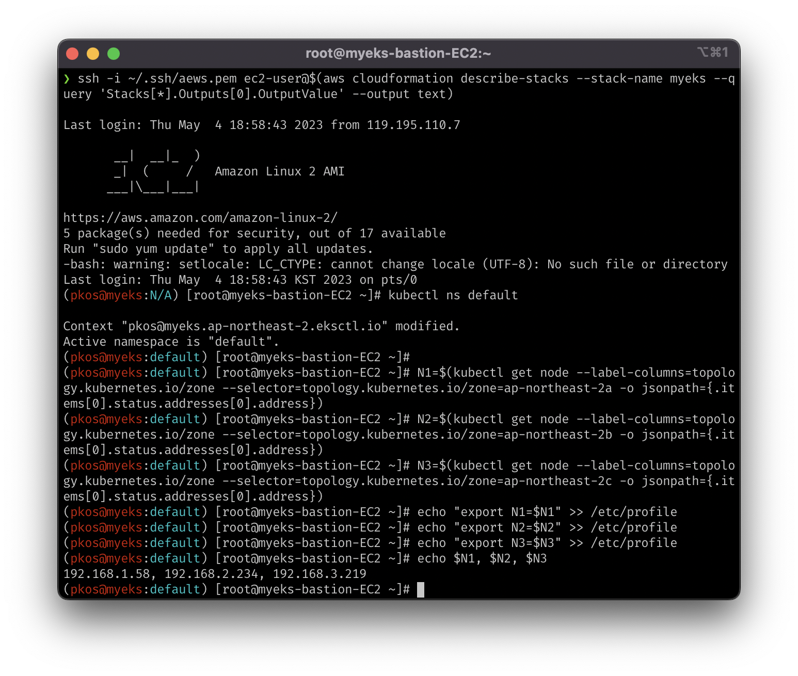Click the IP 192.168.2.234 in output

(x=211, y=574)
